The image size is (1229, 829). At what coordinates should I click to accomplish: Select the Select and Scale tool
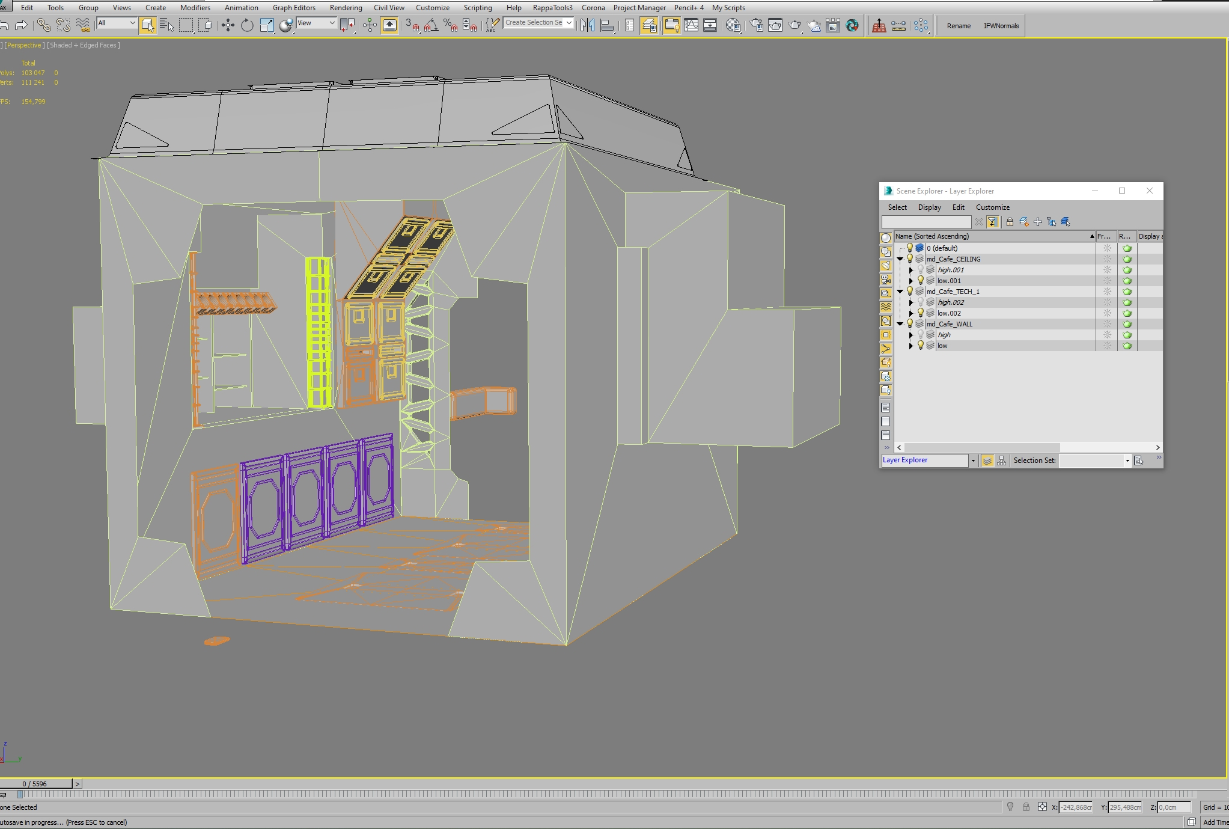(266, 25)
